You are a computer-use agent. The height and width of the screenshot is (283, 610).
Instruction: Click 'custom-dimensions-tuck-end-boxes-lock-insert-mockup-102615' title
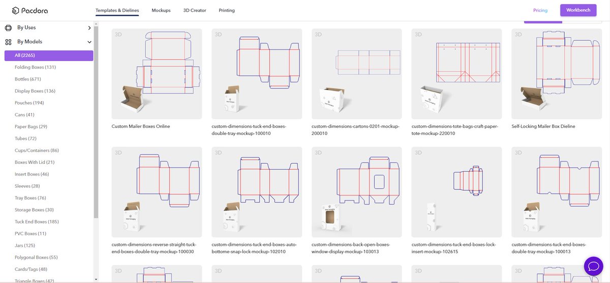coord(455,248)
